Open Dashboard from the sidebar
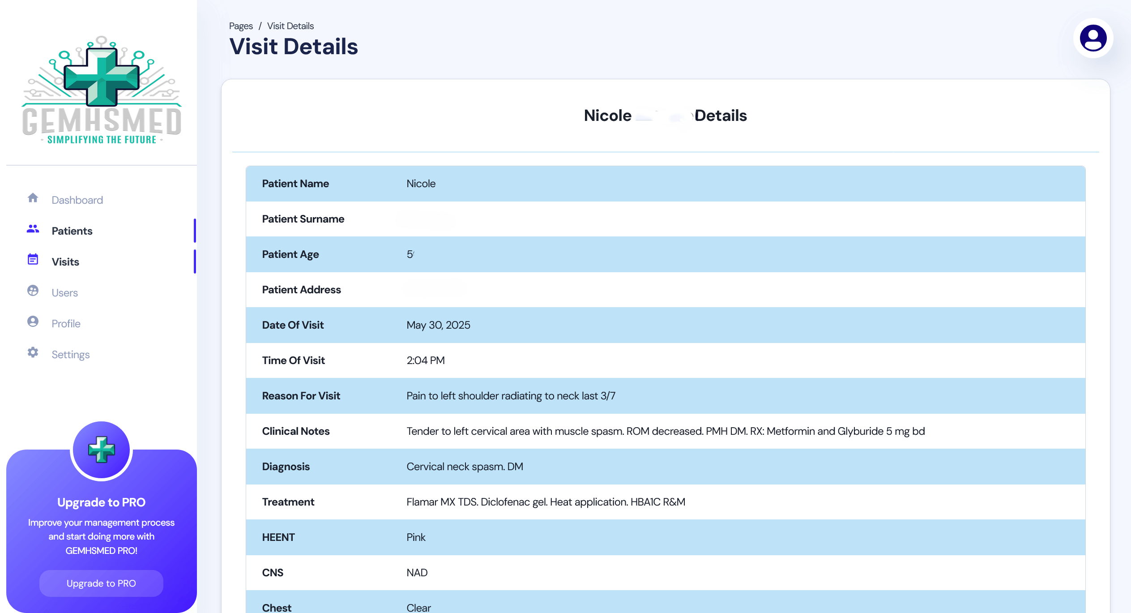The image size is (1131, 613). (x=77, y=200)
